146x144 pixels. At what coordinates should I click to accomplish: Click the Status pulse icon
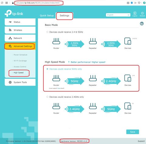pyautogui.click(x=10, y=22)
